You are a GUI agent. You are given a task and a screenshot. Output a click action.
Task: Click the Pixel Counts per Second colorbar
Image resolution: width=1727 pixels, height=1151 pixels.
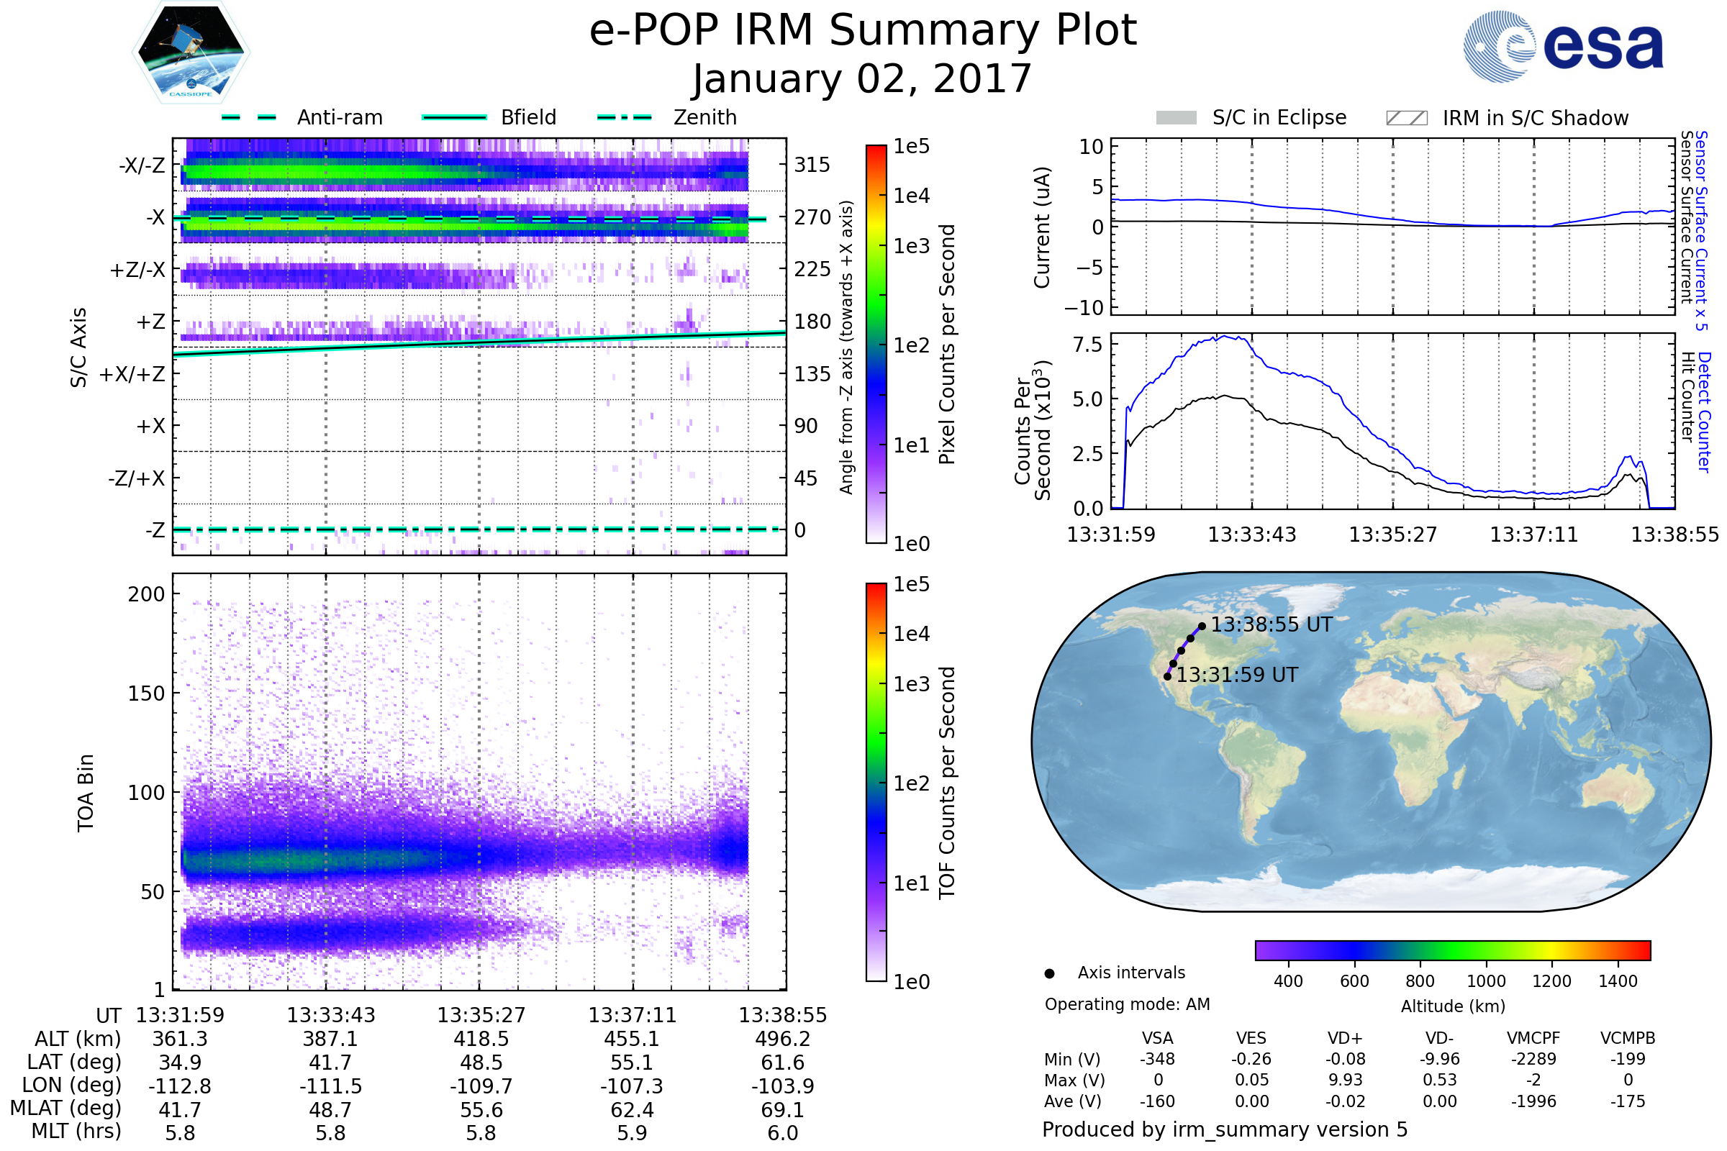[x=876, y=344]
